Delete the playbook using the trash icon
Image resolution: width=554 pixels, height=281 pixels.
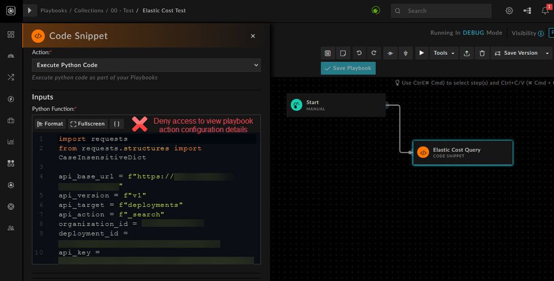click(x=482, y=53)
